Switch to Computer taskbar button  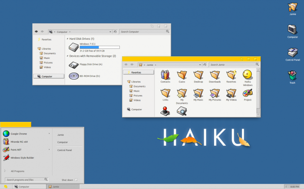29,186
